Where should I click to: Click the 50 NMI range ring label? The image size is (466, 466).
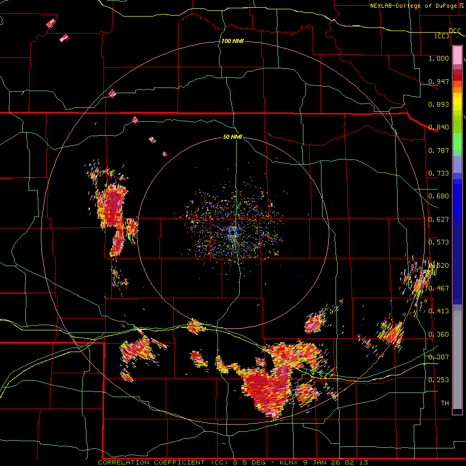232,137
